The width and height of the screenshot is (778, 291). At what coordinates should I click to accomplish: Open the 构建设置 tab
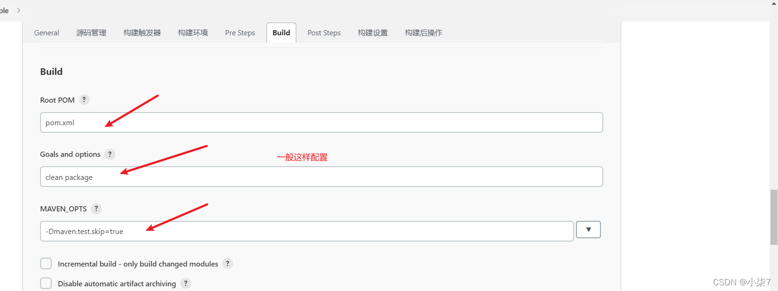click(x=373, y=33)
